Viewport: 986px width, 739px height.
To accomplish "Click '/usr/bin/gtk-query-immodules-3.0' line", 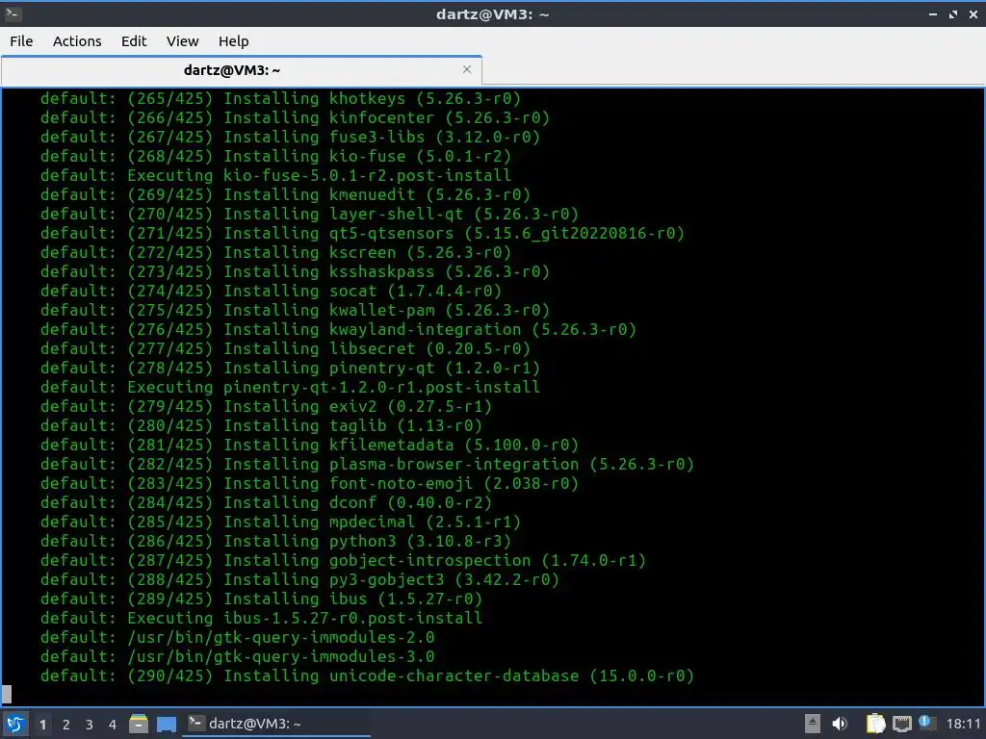I will (238, 656).
